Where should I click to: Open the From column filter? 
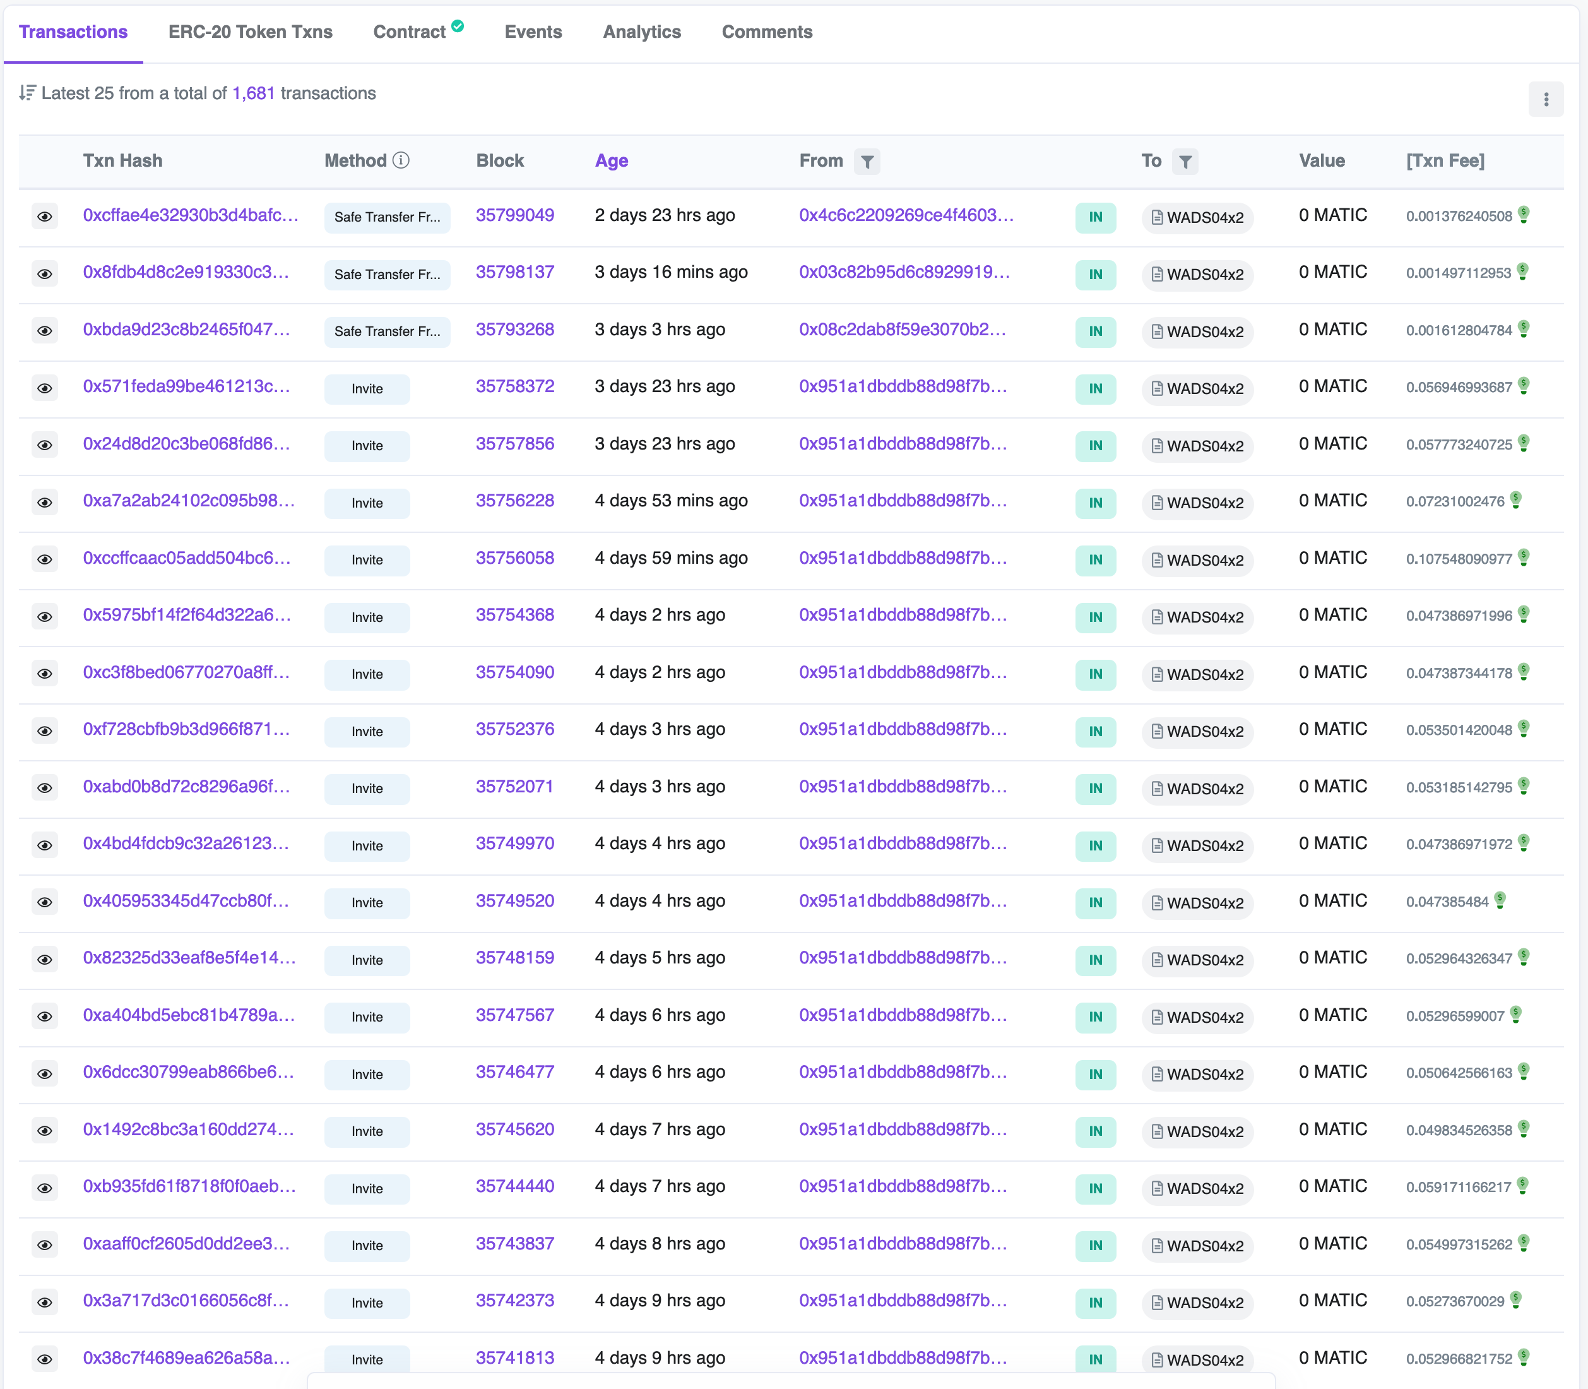[867, 161]
